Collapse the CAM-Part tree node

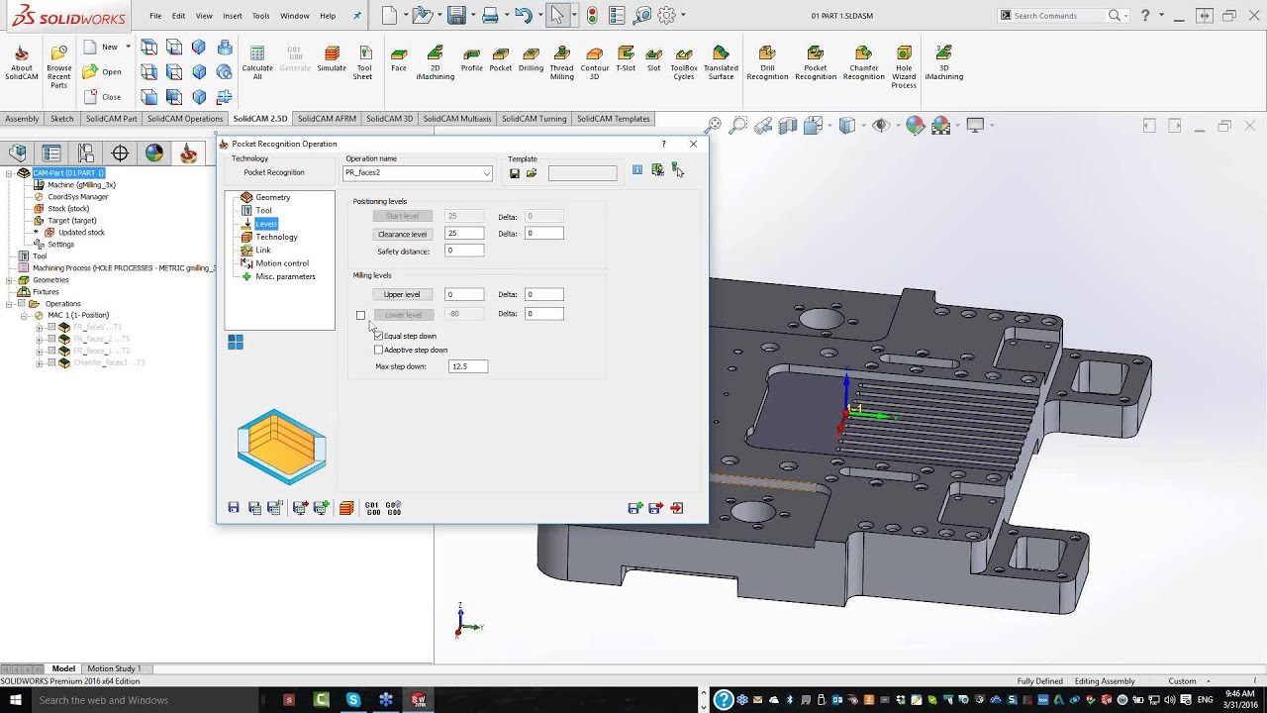point(9,173)
